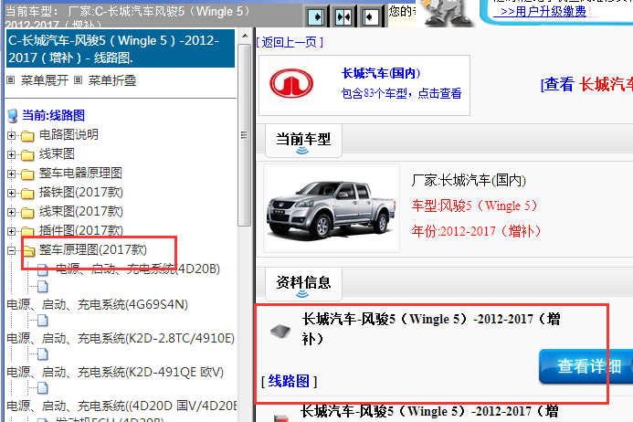
Task: Open 电源、启动、充电系统(K2D-491QE 欧V) document
Action: coord(115,372)
